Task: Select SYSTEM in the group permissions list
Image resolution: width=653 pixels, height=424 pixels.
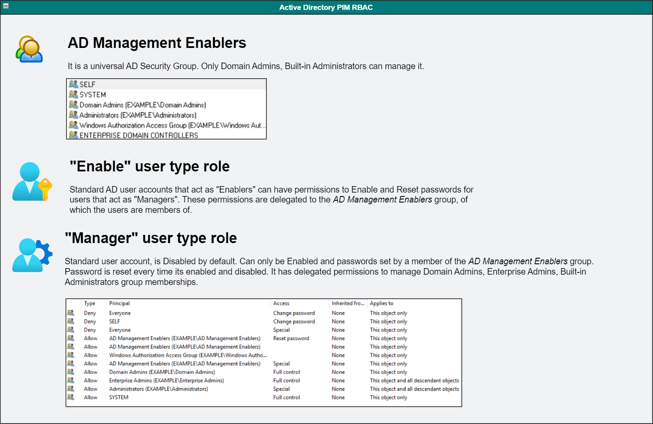Action: click(x=92, y=95)
